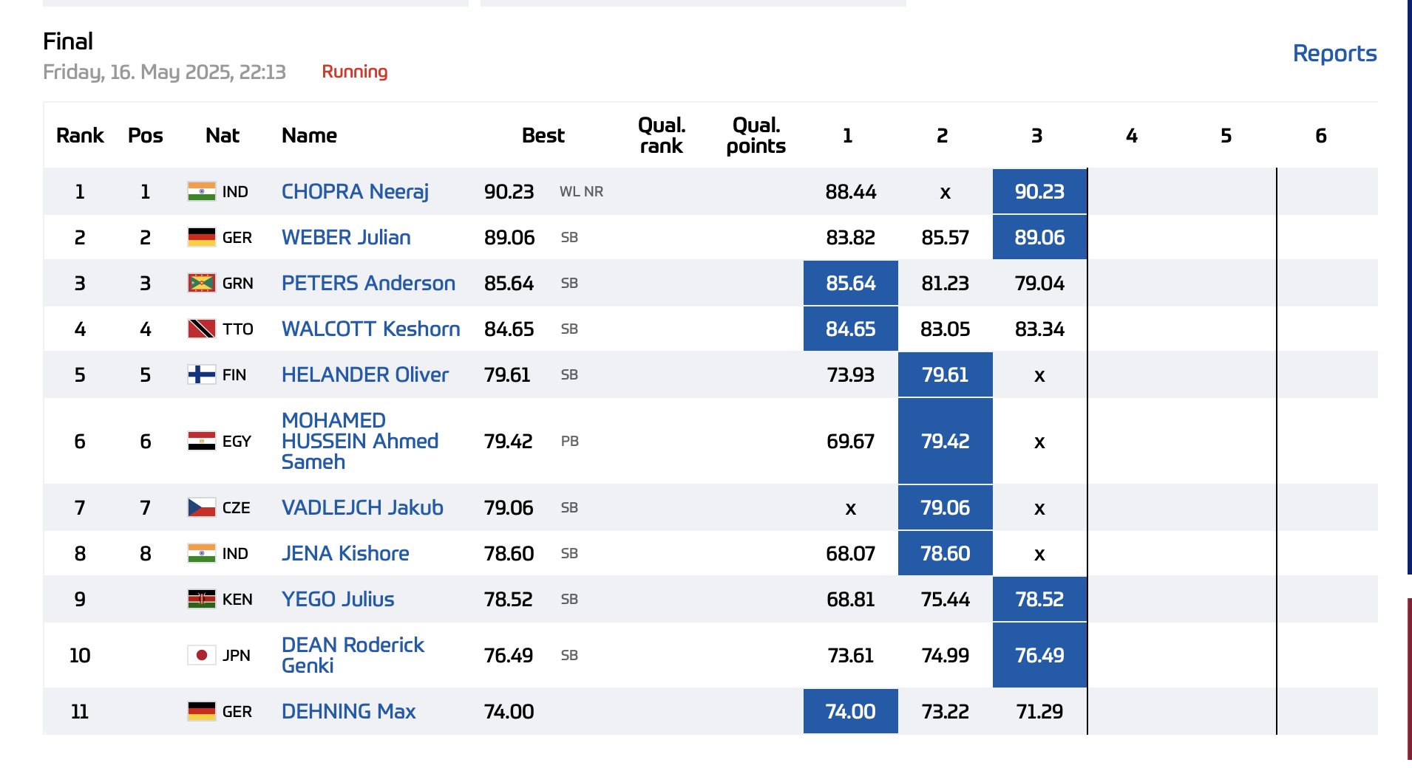This screenshot has width=1412, height=768.
Task: Open the Reports link
Action: point(1334,54)
